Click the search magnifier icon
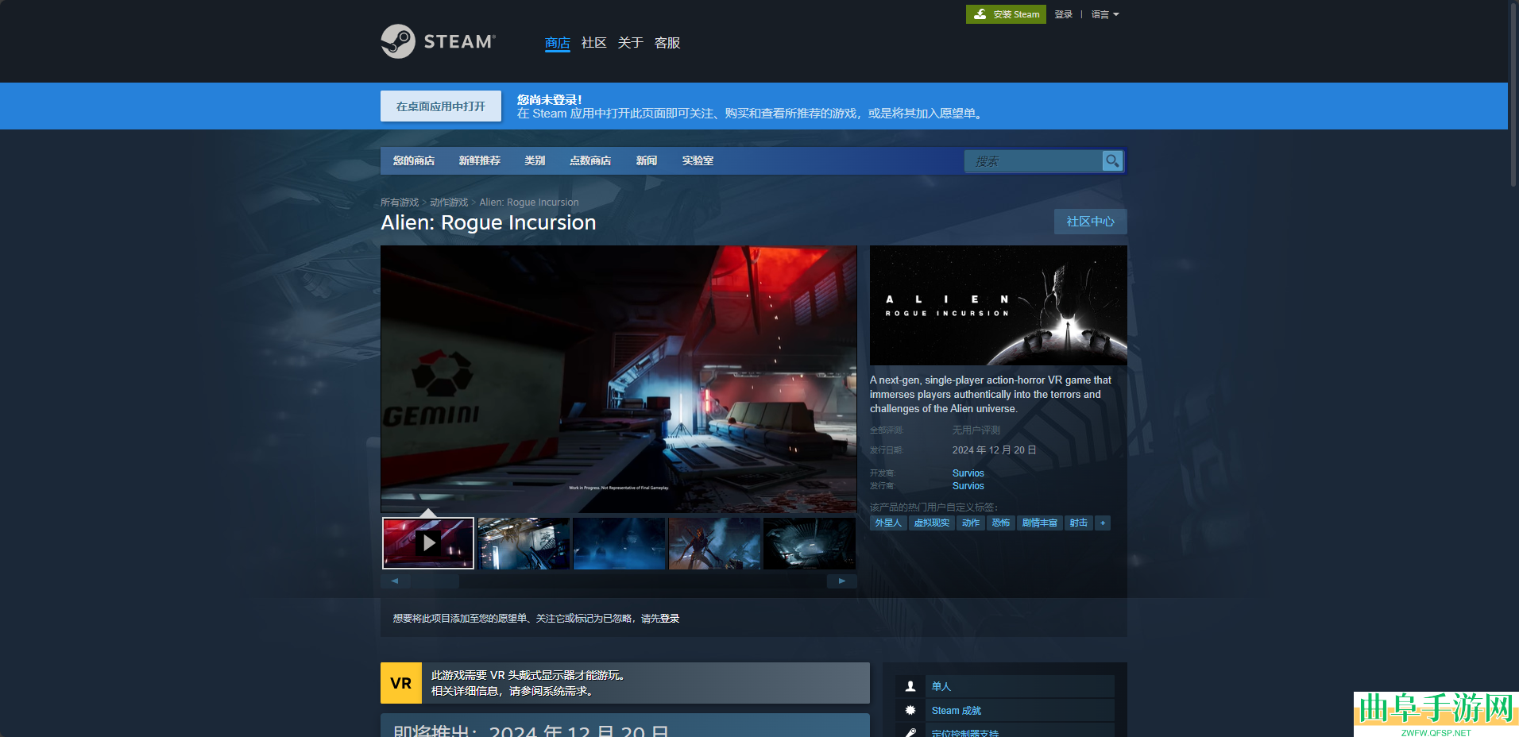Screen dimensions: 1519x737 point(1112,160)
